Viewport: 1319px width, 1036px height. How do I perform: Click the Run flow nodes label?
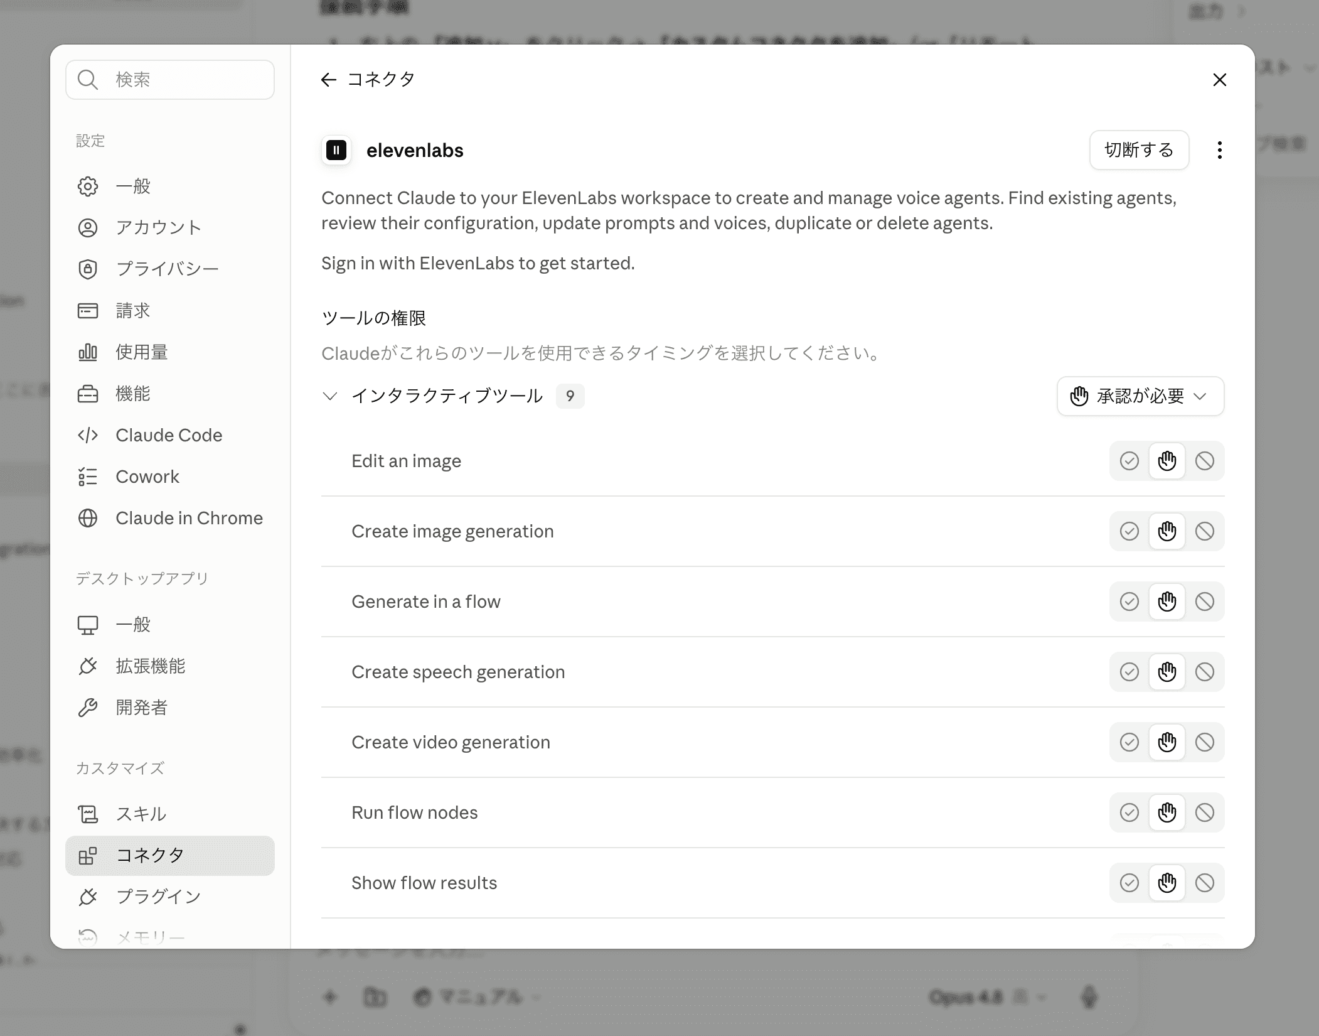click(x=415, y=813)
